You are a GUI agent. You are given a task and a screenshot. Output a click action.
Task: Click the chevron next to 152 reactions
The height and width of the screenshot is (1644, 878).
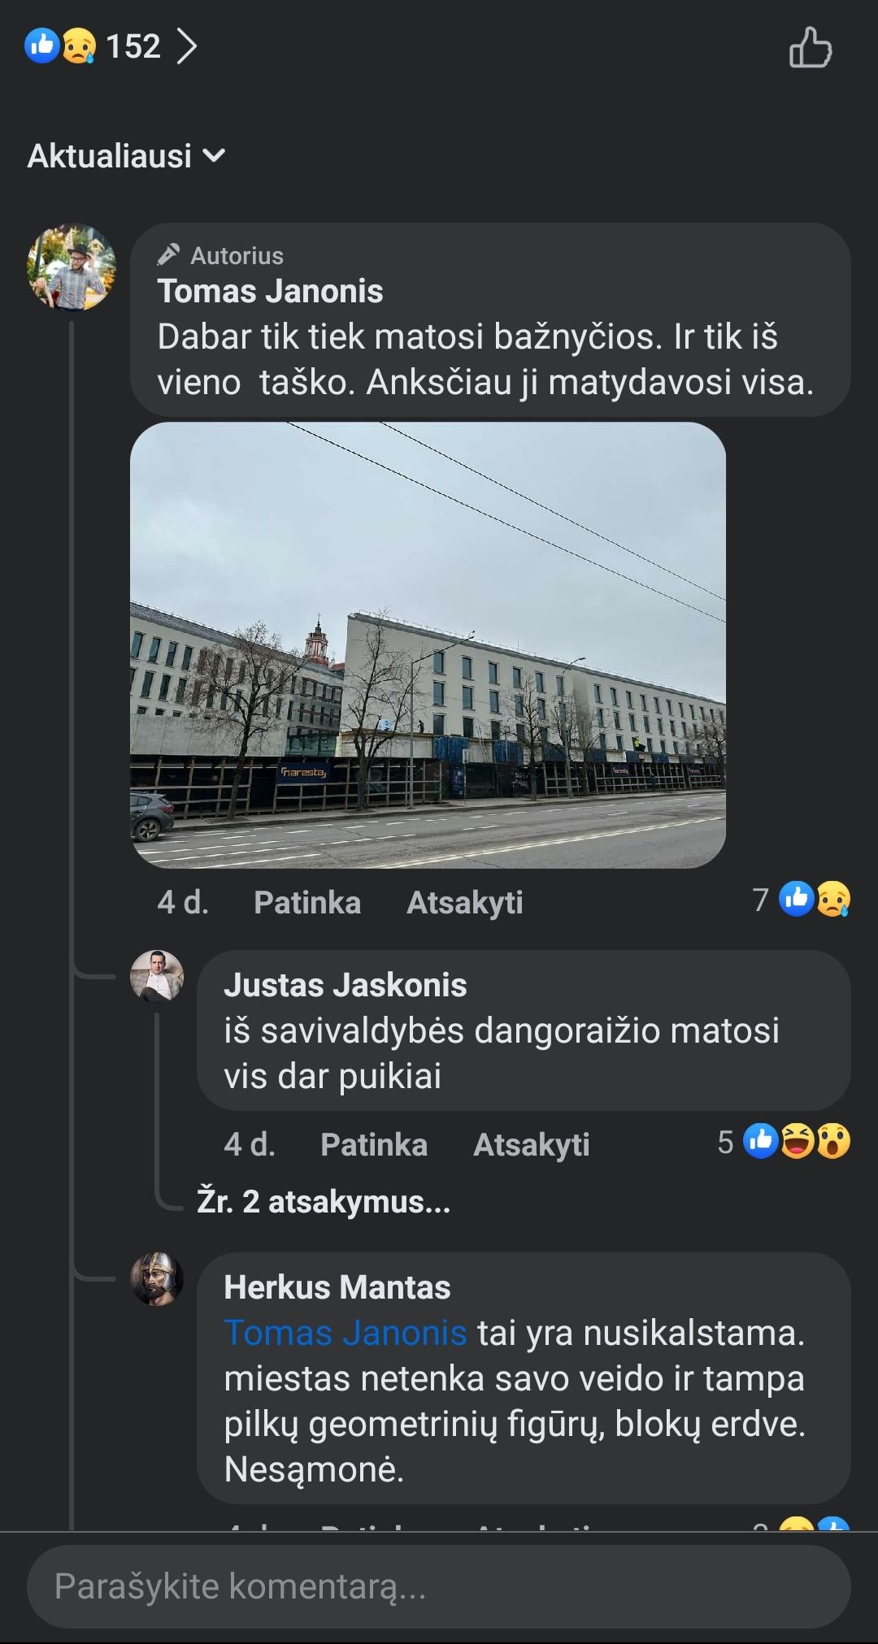click(187, 46)
